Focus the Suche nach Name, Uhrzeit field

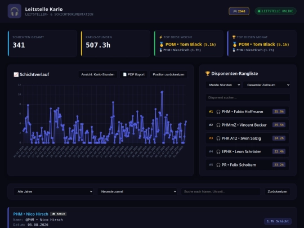click(x=221, y=191)
